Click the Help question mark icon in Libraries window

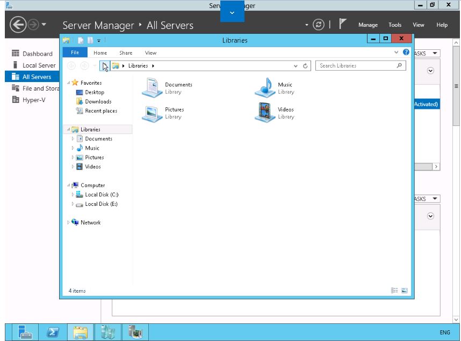pos(406,52)
